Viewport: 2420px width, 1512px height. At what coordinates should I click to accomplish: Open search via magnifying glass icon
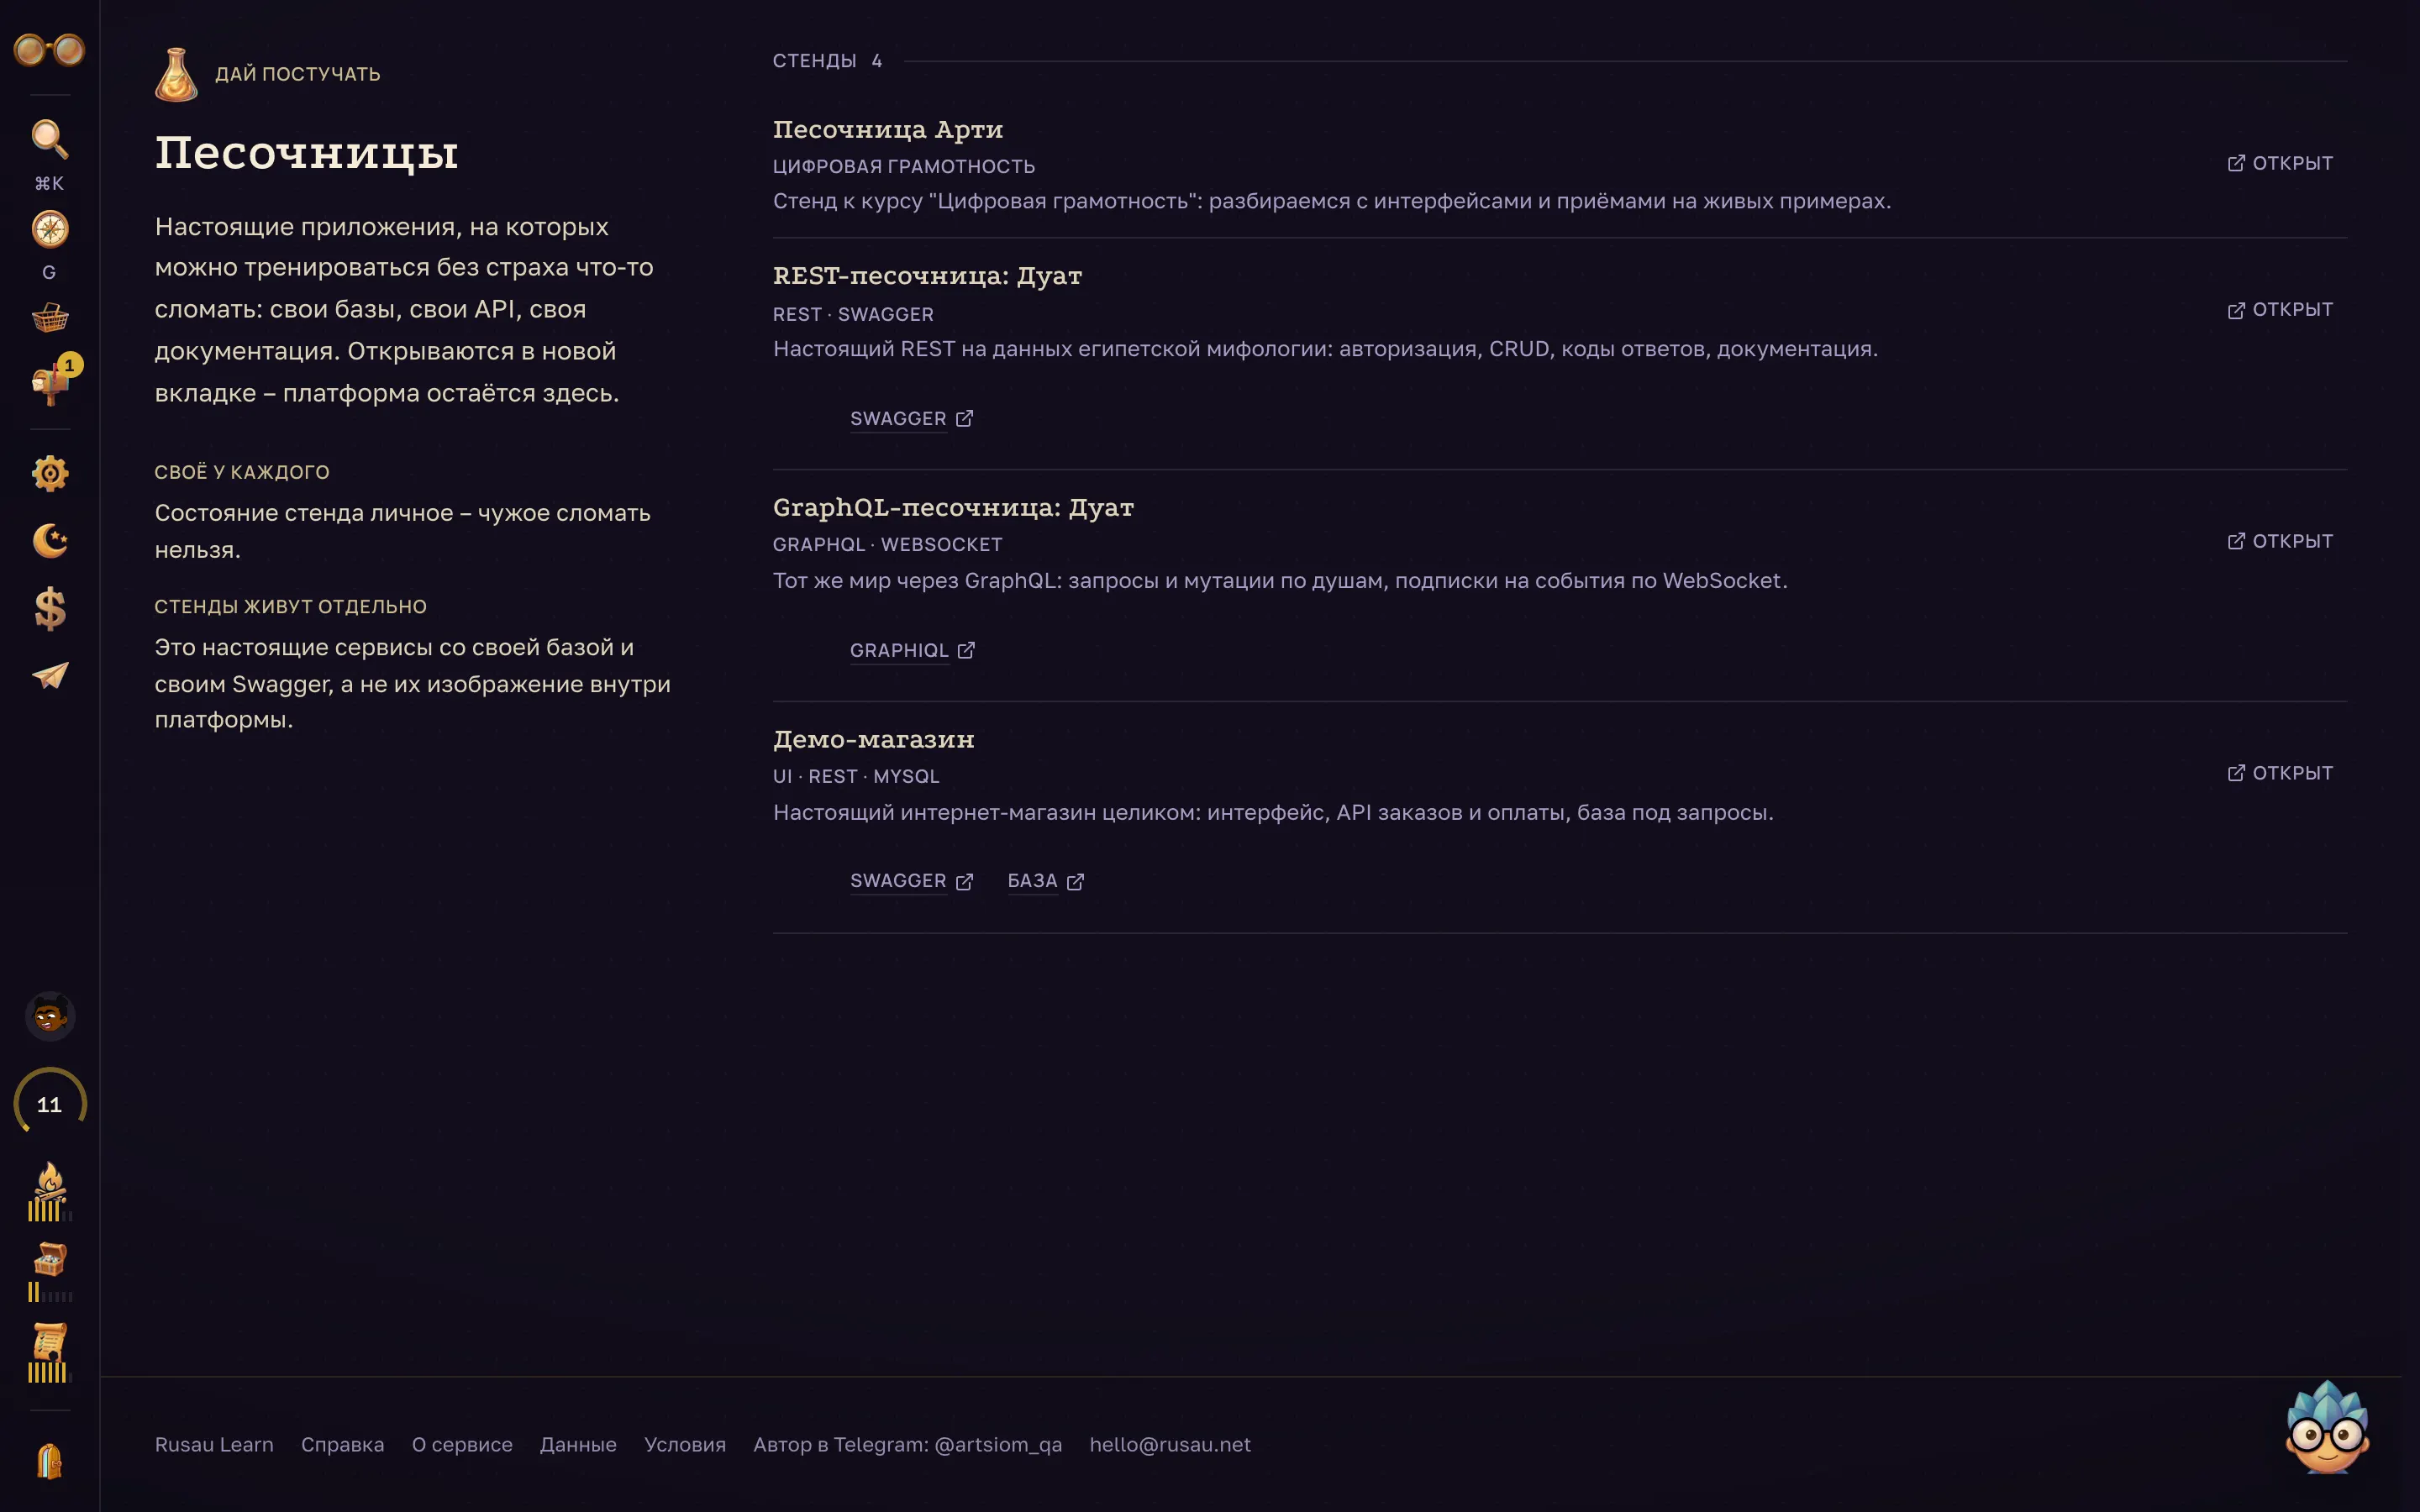pos(49,140)
